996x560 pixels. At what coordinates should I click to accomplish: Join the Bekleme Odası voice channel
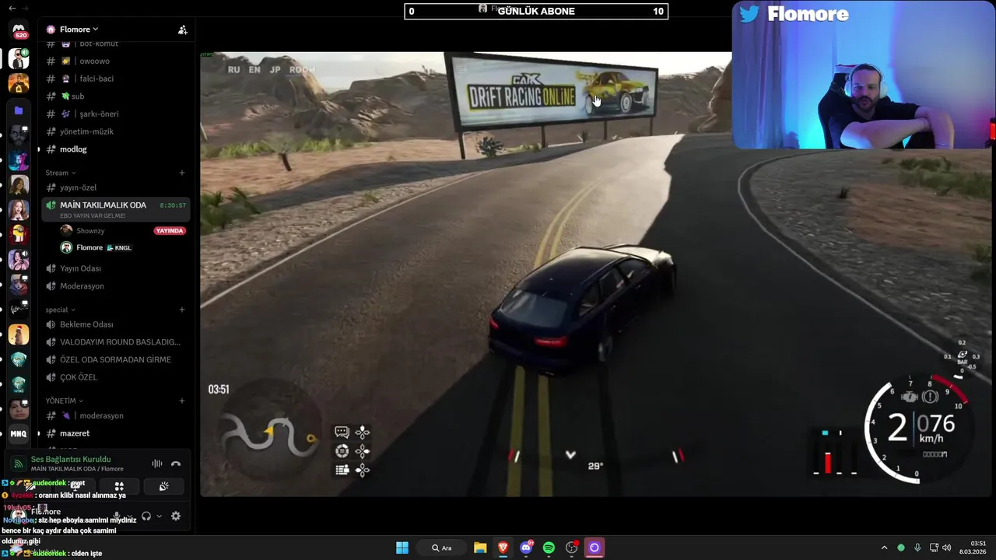(x=115, y=324)
